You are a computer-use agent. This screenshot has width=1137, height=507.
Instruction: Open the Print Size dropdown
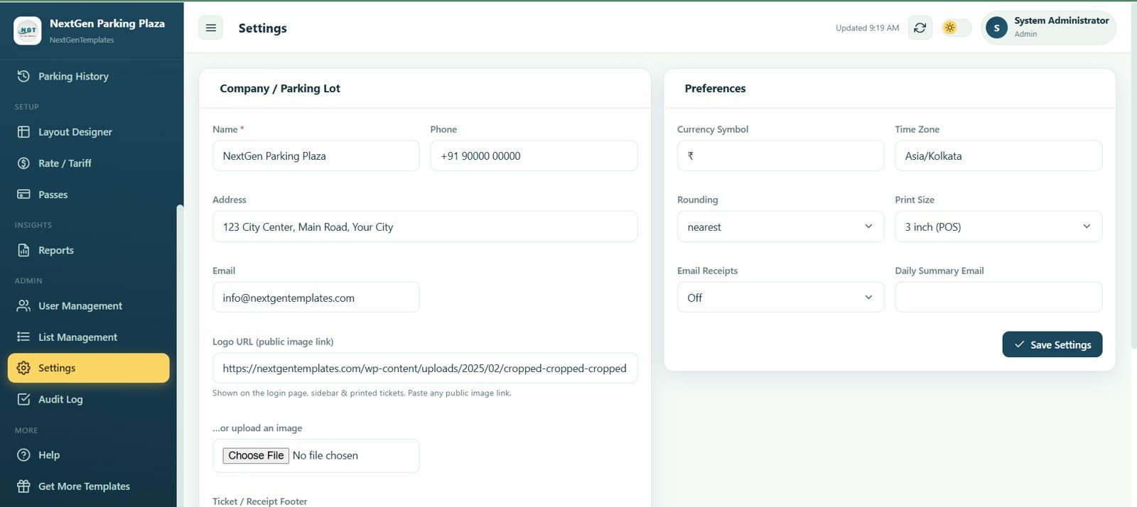(x=998, y=227)
